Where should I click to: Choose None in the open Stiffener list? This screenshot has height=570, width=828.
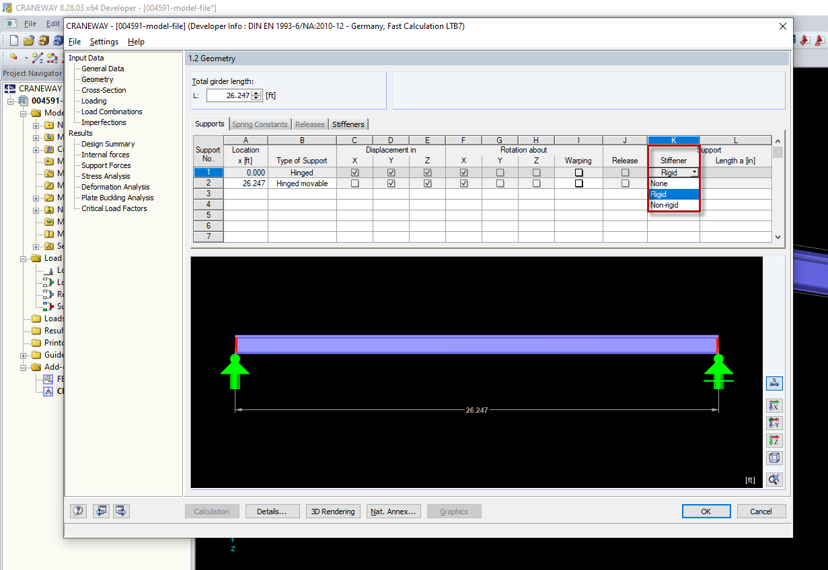(673, 183)
